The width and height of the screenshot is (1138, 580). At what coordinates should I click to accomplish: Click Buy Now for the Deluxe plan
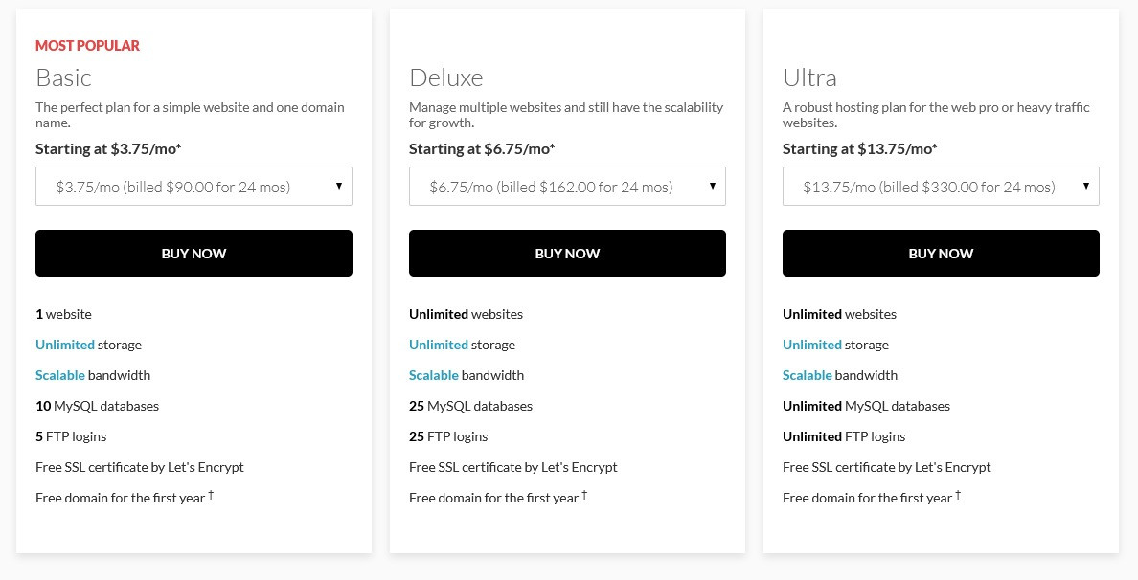pos(567,253)
